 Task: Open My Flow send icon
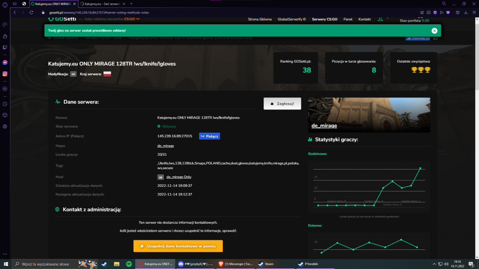pos(442,12)
